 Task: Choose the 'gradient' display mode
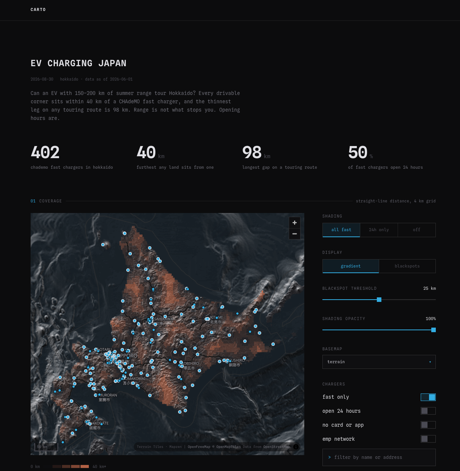tap(351, 266)
